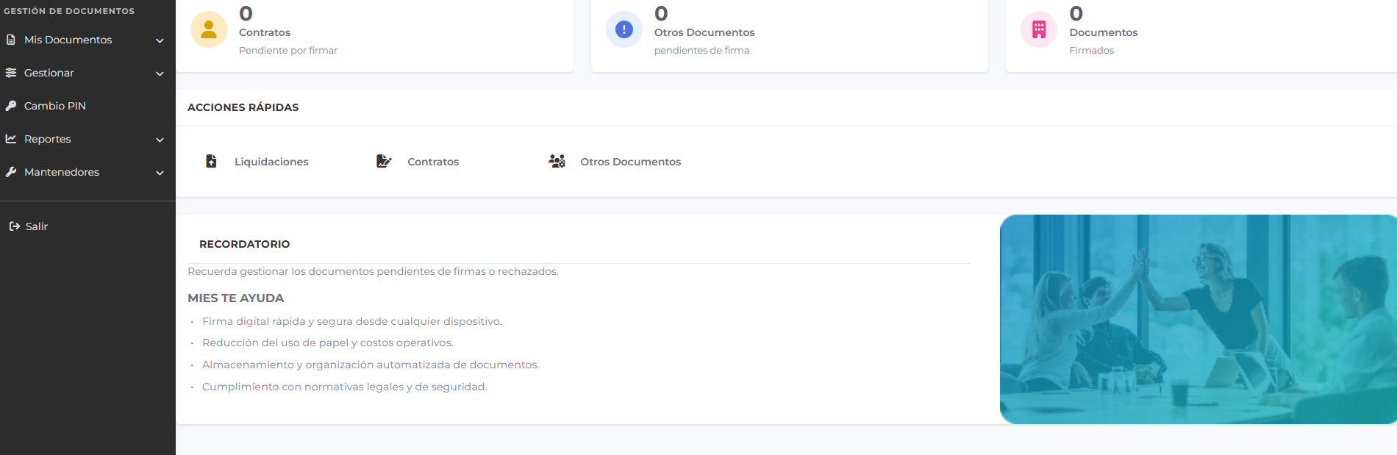Select Salir to log out

tap(36, 226)
